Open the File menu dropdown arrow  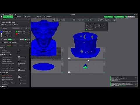coord(6,14)
